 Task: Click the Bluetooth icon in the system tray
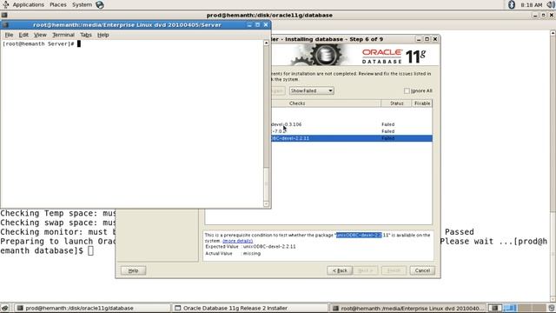coord(512,4)
